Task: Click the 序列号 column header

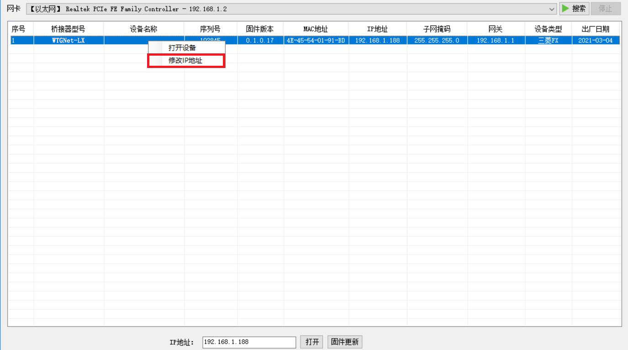Action: tap(211, 29)
